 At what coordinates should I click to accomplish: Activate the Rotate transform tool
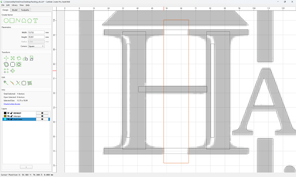(x=19, y=58)
